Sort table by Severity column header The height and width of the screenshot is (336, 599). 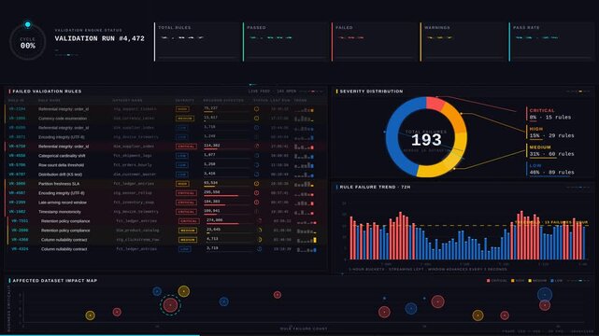click(x=185, y=100)
